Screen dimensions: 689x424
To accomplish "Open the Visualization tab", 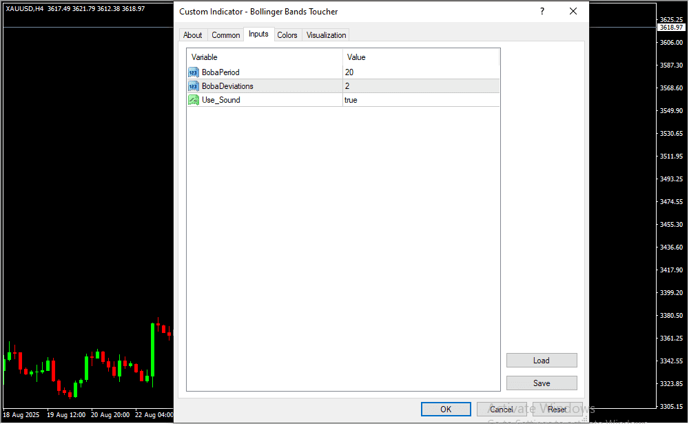I will point(327,35).
